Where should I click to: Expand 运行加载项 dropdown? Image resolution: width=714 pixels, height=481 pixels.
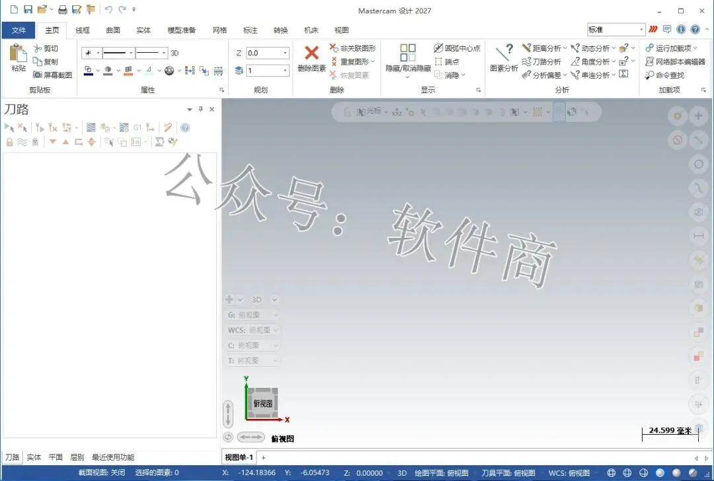[x=695, y=48]
